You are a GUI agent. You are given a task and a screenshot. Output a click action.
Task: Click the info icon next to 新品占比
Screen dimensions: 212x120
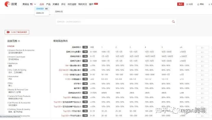pyautogui.click(x=81, y=97)
